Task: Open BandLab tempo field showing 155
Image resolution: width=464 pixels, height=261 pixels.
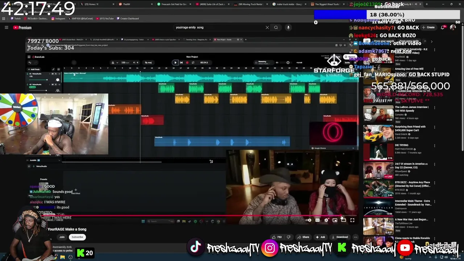Action: pos(125,62)
